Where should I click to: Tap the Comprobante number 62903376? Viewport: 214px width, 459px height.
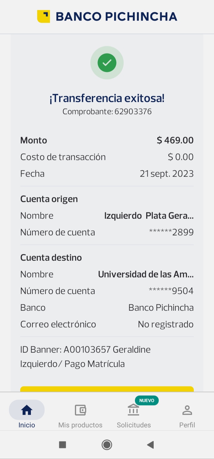(x=133, y=112)
